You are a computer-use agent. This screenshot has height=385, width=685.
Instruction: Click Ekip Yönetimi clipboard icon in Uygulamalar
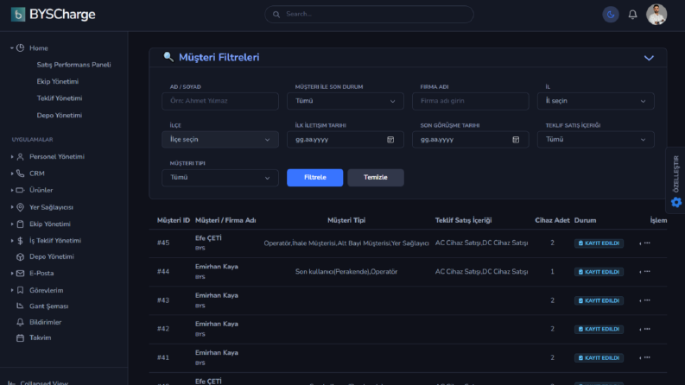coord(20,224)
